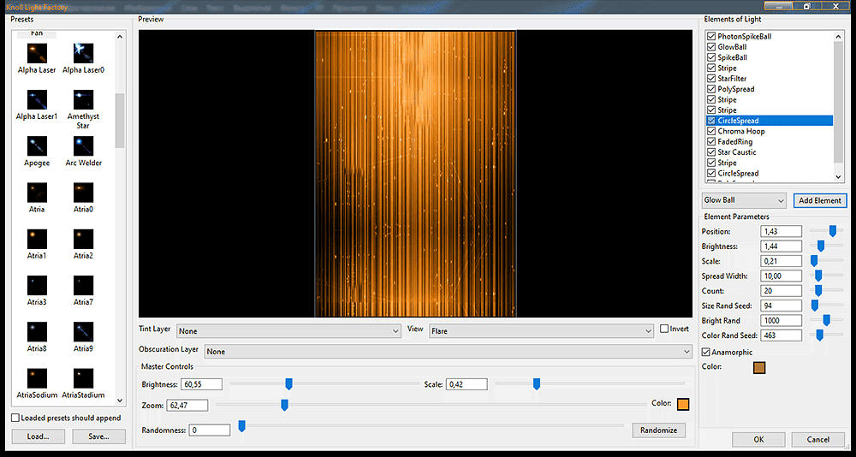856x457 pixels.
Task: Click the Presets list scrollbar up arrow
Action: [120, 37]
